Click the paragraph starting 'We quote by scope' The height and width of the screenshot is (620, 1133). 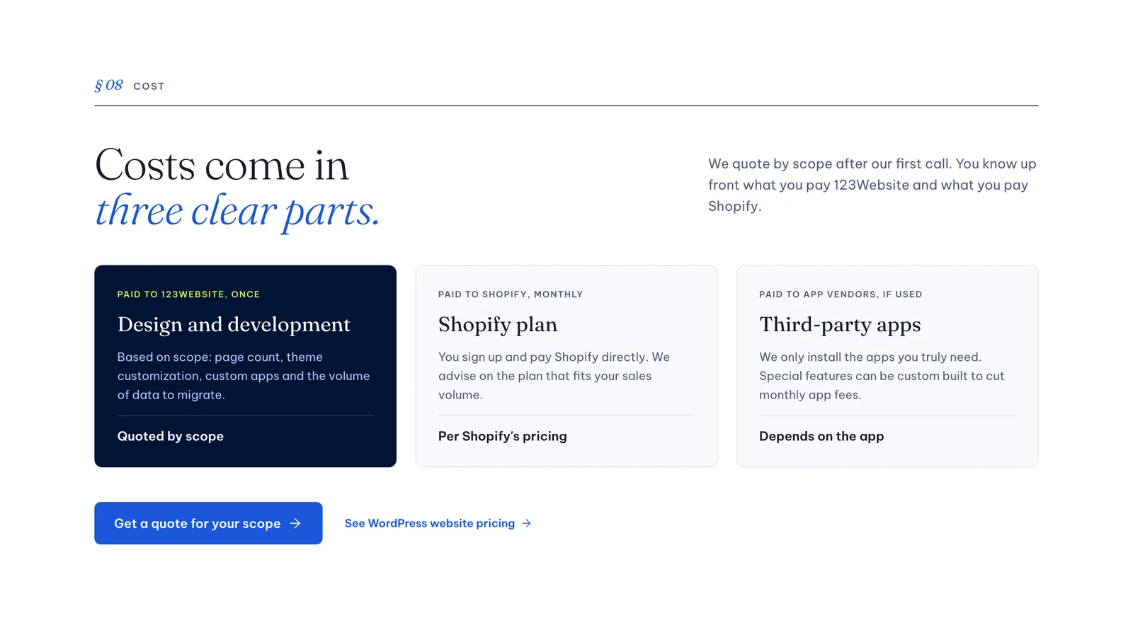pyautogui.click(x=872, y=185)
